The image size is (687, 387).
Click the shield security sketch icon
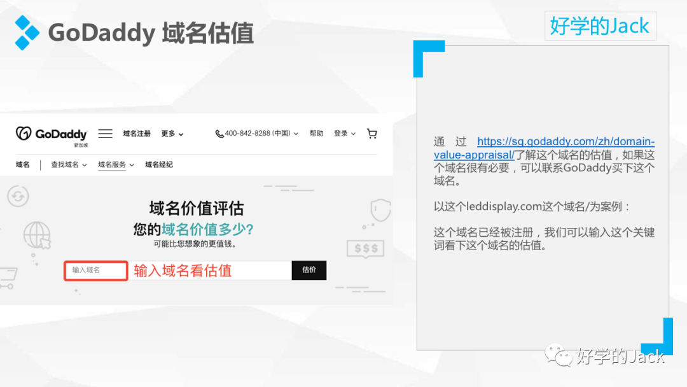[380, 210]
